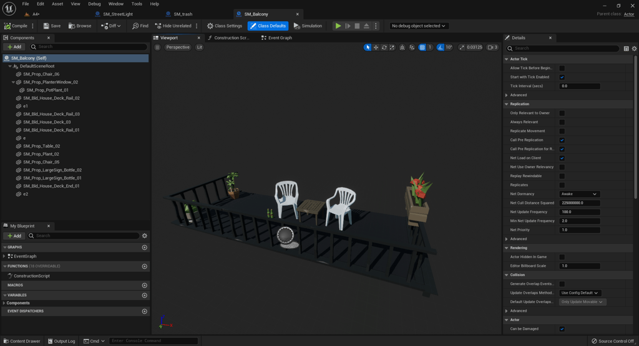The image size is (639, 346).
Task: Check the Always Relevant checkbox
Action: 562,122
